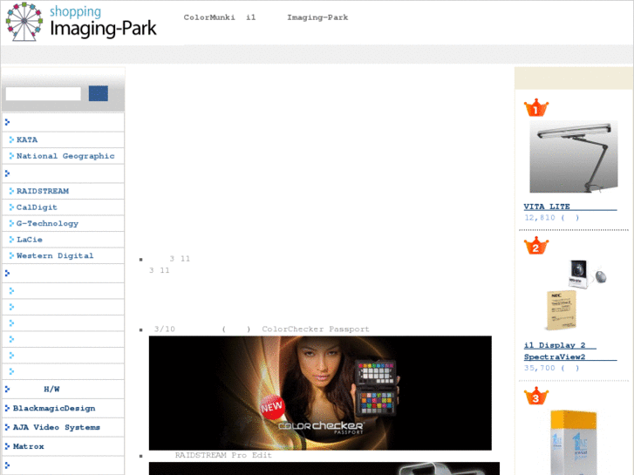Click the VITA LITE lamp product image
Image resolution: width=634 pixels, height=475 pixels.
(574, 157)
